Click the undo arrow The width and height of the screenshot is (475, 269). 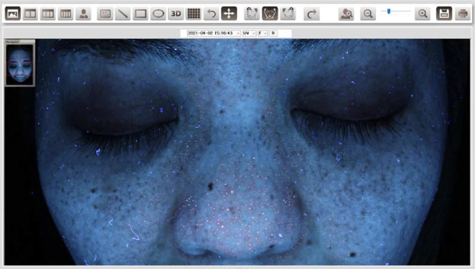click(212, 13)
